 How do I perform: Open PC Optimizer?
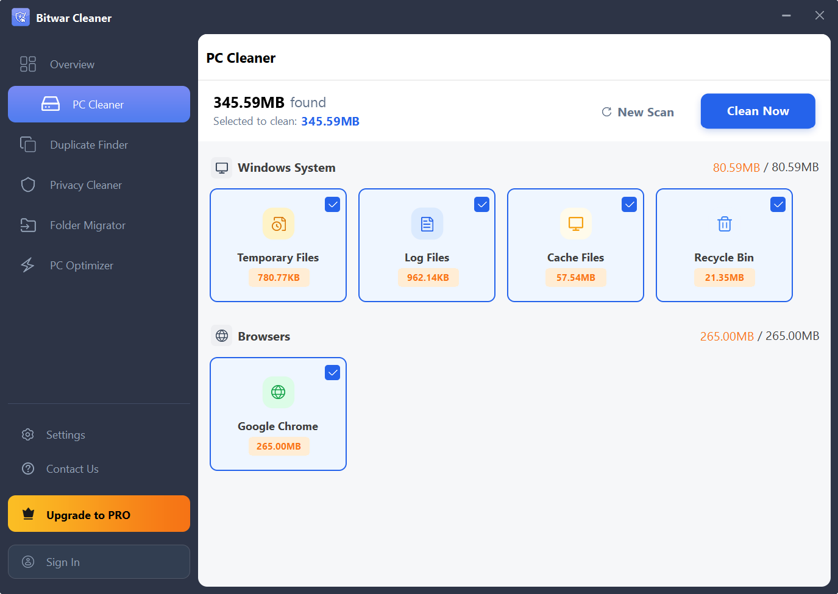point(99,265)
